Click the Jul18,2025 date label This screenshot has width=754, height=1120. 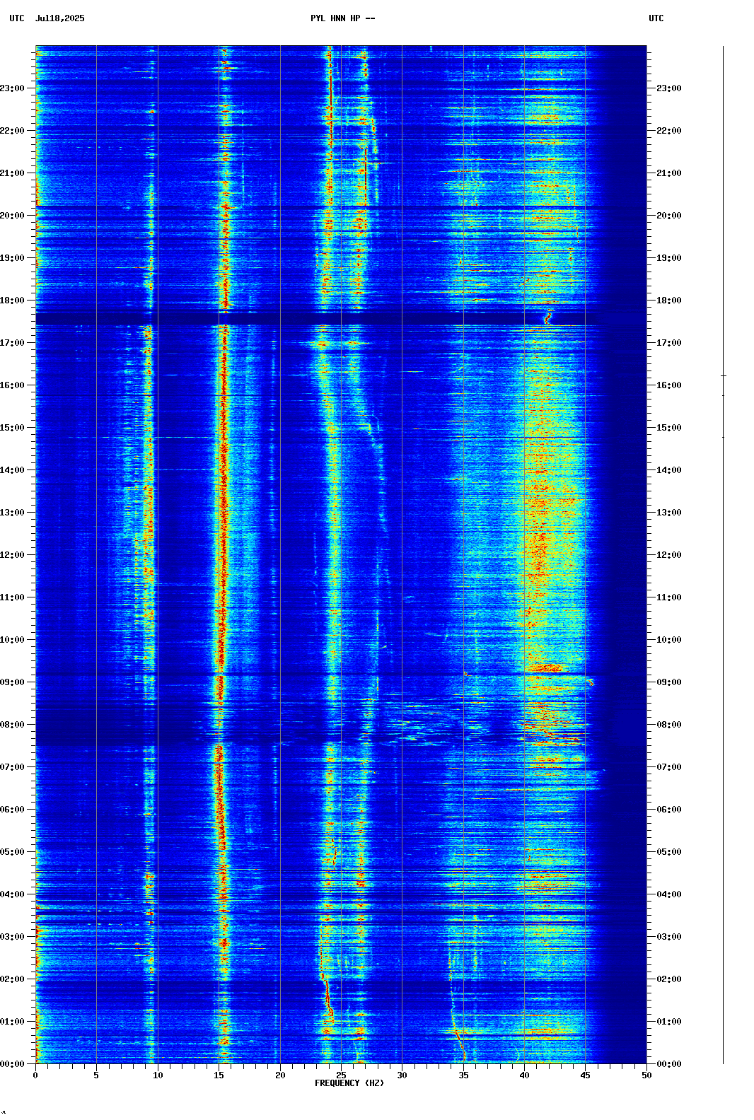pos(59,18)
